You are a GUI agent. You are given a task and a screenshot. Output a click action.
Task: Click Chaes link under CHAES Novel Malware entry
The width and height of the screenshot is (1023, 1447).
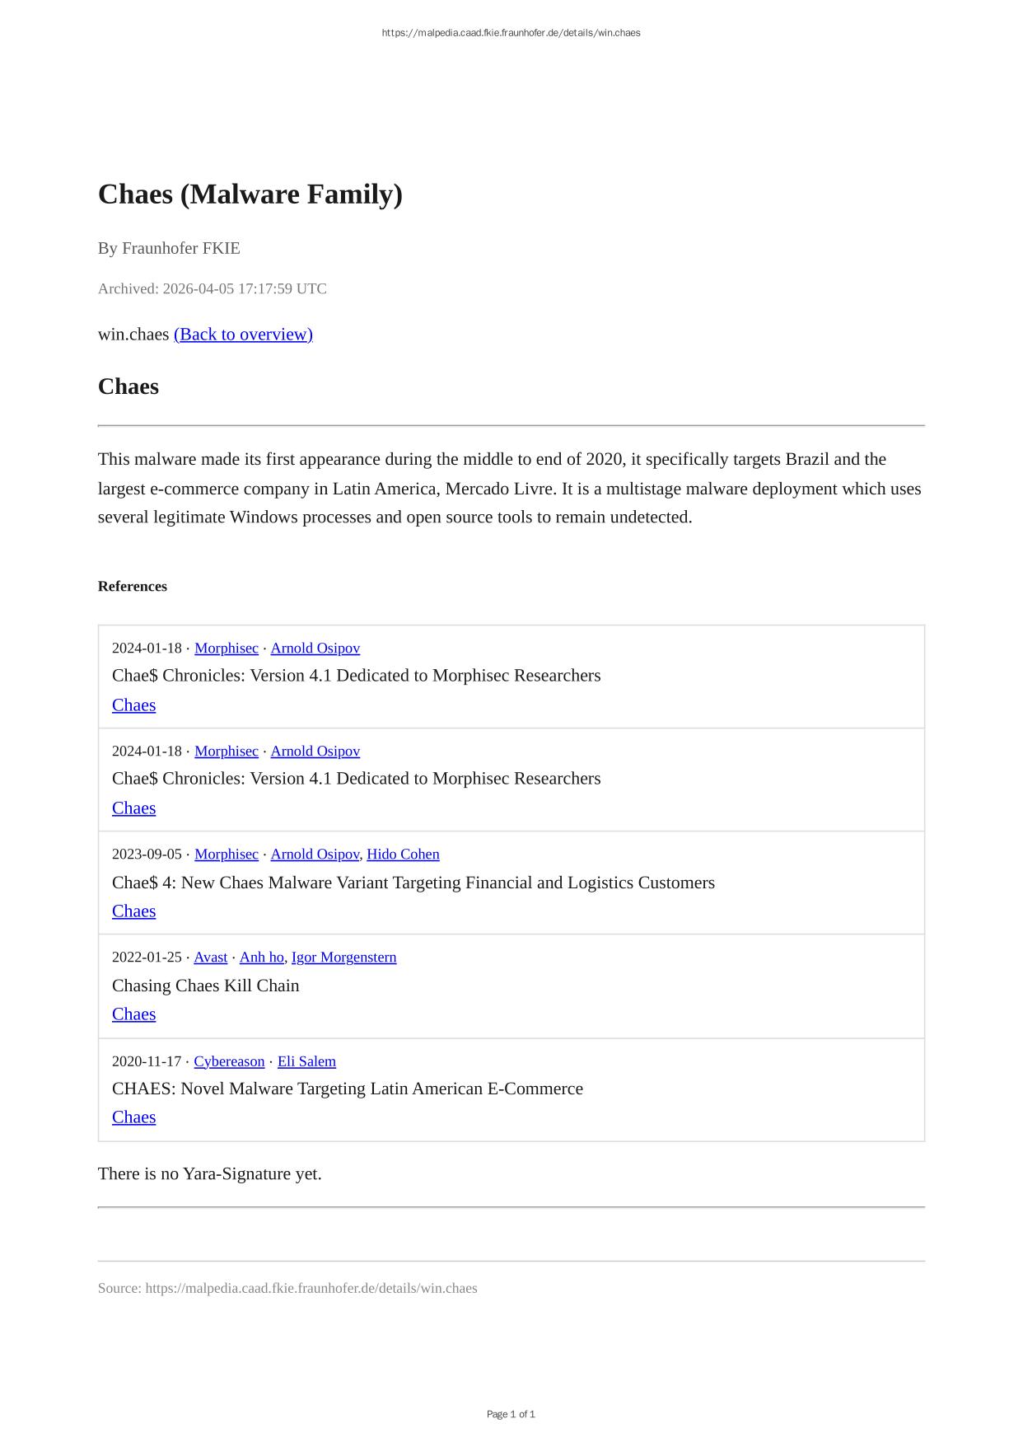[x=133, y=1117]
